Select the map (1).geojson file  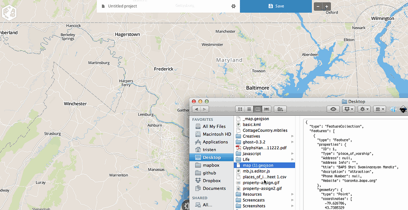[257, 165]
